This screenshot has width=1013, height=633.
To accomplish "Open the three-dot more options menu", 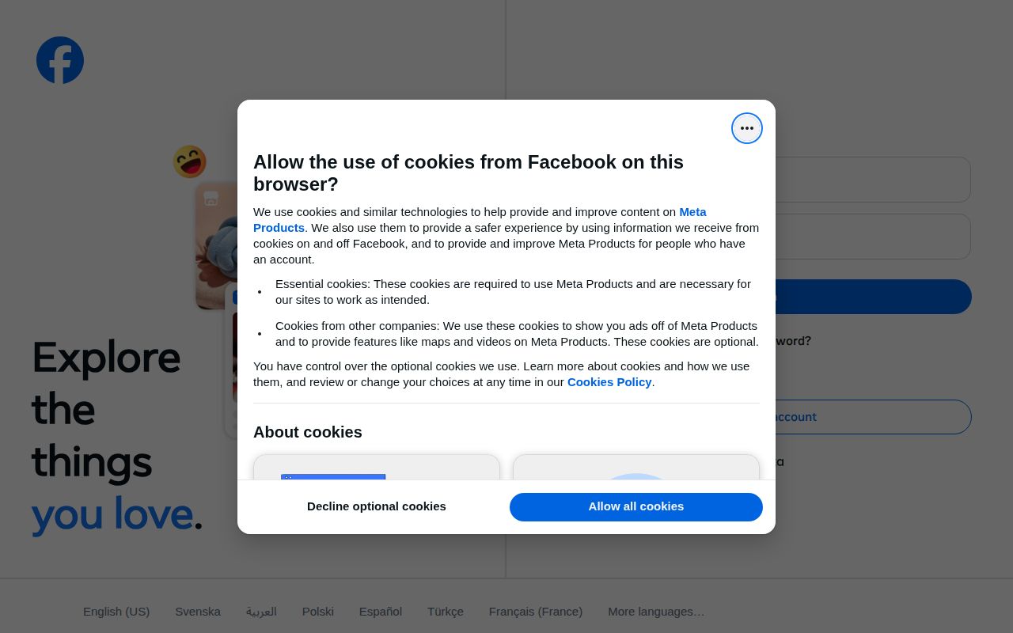I will click(746, 128).
